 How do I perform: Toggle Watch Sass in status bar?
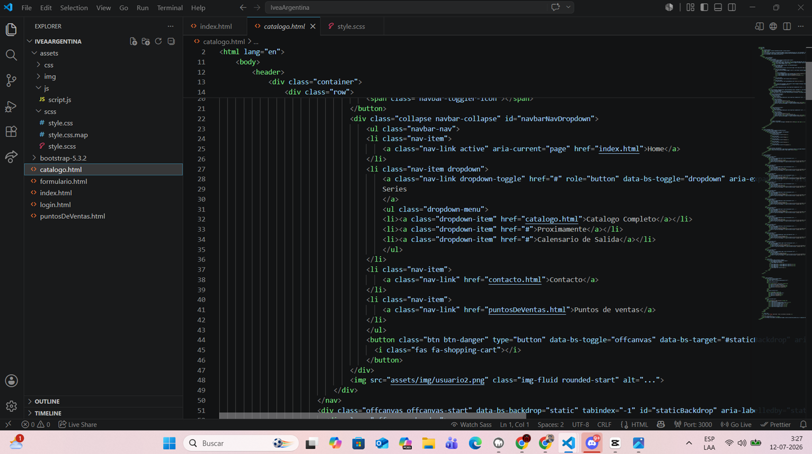471,424
